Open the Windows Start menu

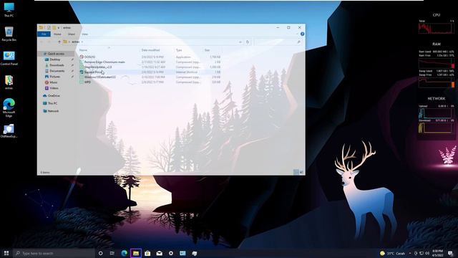pos(6,253)
